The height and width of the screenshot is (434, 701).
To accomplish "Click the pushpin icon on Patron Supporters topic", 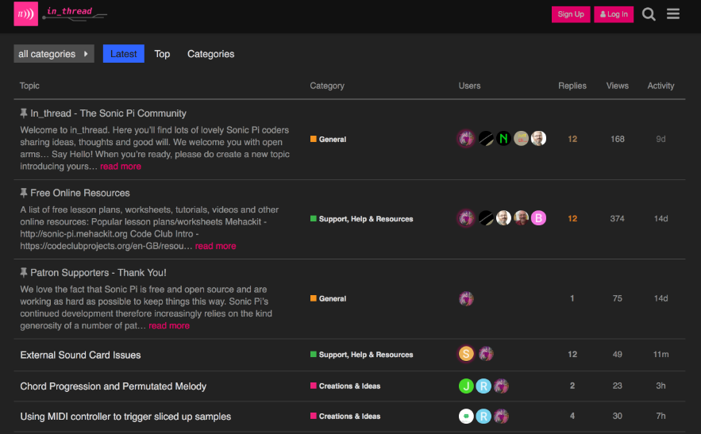I will click(24, 272).
